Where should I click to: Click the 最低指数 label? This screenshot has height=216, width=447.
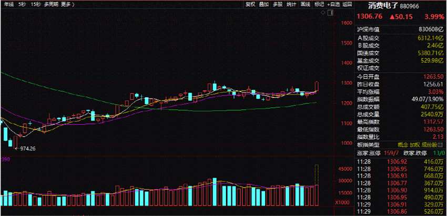click(369, 130)
